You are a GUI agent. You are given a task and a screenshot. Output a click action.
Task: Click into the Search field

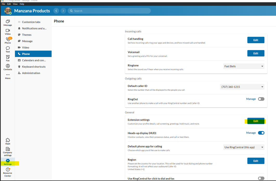(109, 11)
